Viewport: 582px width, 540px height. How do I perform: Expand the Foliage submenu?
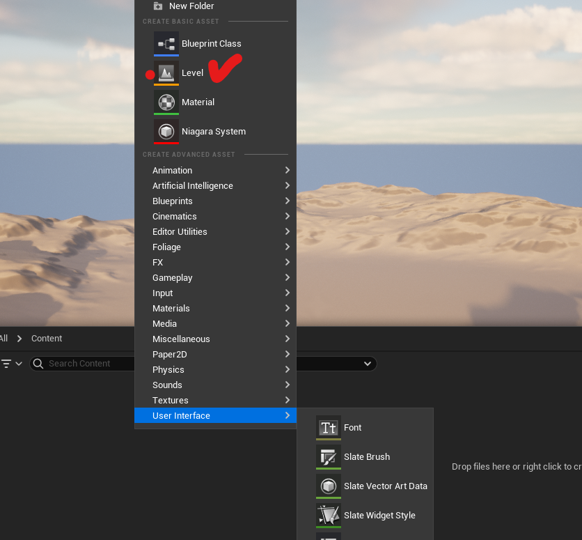(215, 247)
